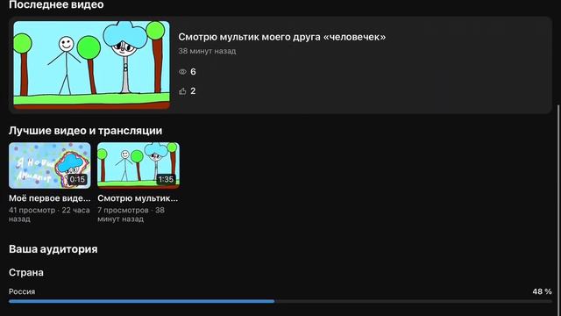Click the eye views icon of latest video

pos(182,72)
